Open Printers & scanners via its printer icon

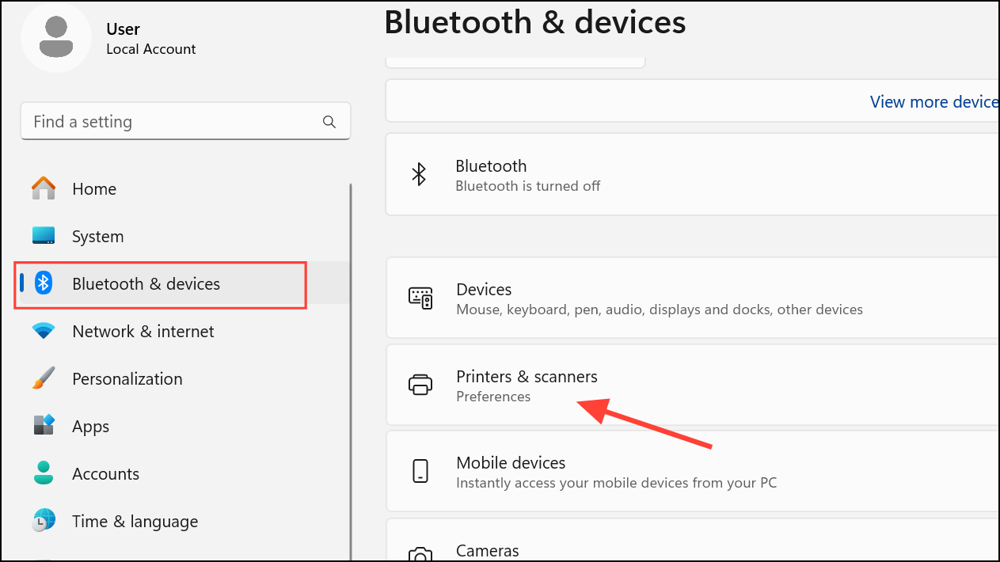(420, 385)
